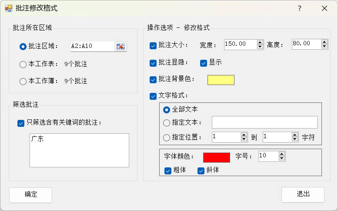Click the help question mark in title bar
The image size is (338, 211).
click(x=299, y=8)
